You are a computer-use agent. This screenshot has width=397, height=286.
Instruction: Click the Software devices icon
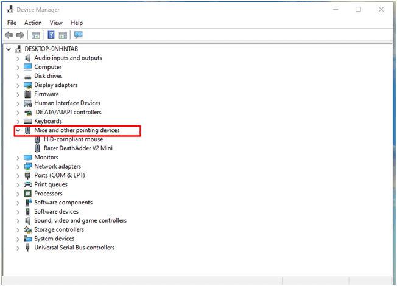pos(27,212)
